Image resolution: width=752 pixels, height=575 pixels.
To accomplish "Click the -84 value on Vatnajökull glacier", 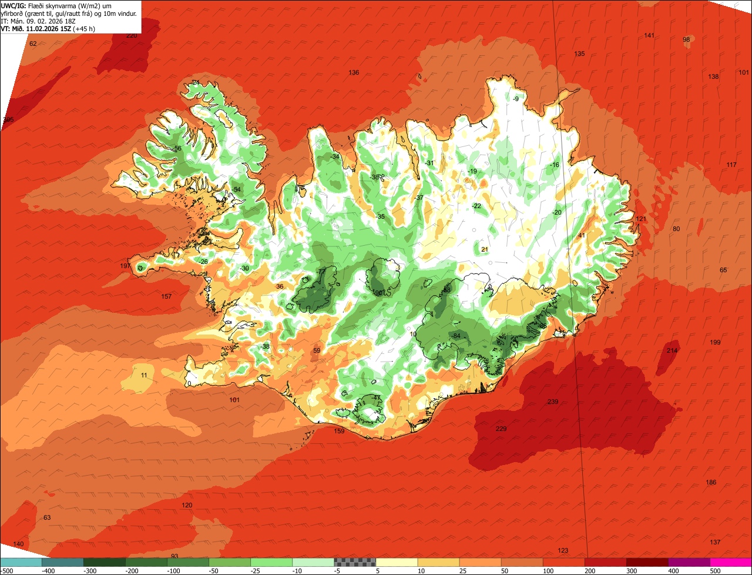I will [456, 336].
